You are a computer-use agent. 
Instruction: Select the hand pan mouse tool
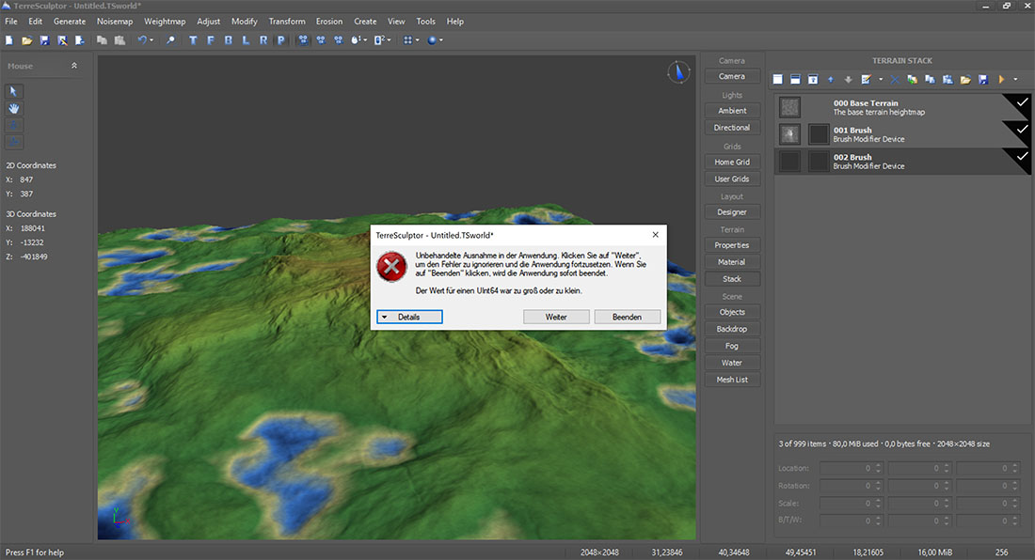pyautogui.click(x=13, y=108)
